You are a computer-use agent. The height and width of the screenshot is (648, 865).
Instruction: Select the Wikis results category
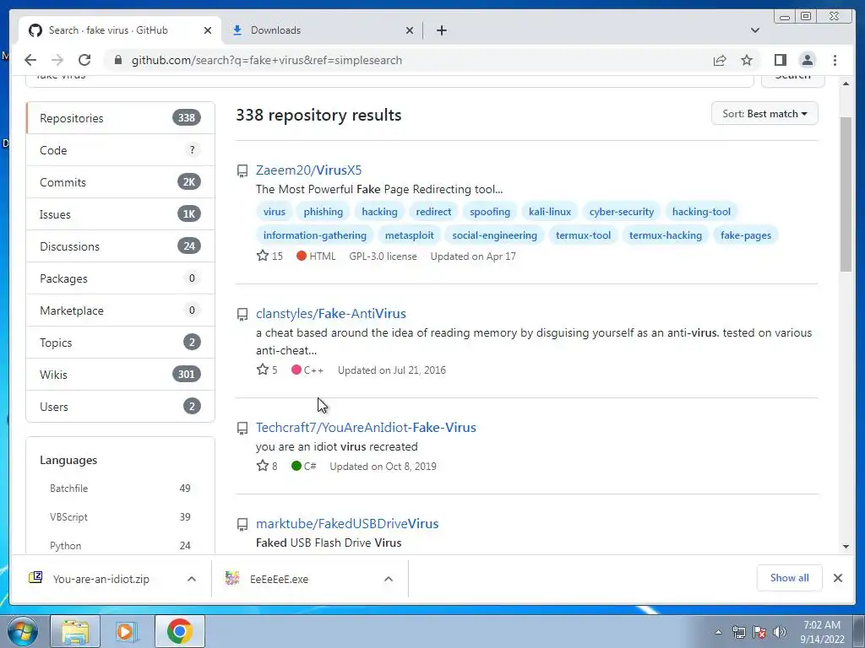tap(120, 375)
